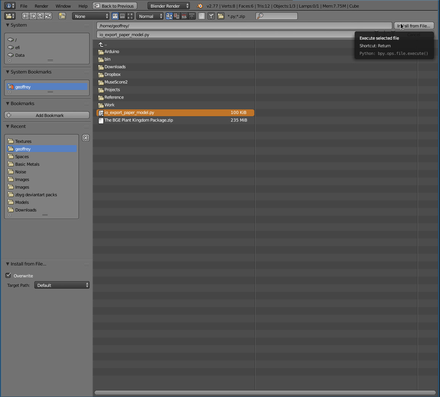Select the root / drive
The image size is (440, 397).
click(47, 40)
